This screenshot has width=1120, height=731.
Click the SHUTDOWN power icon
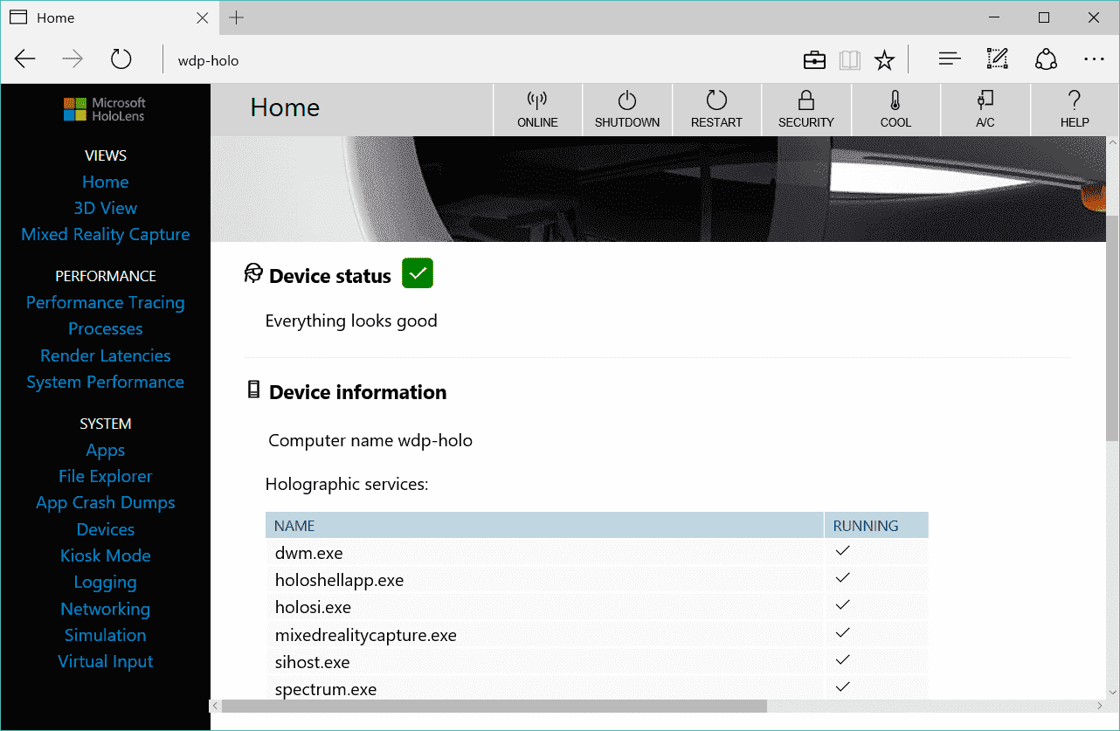point(627,100)
